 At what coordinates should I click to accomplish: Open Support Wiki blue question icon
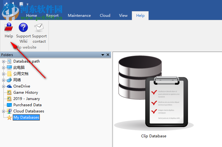tap(23, 27)
